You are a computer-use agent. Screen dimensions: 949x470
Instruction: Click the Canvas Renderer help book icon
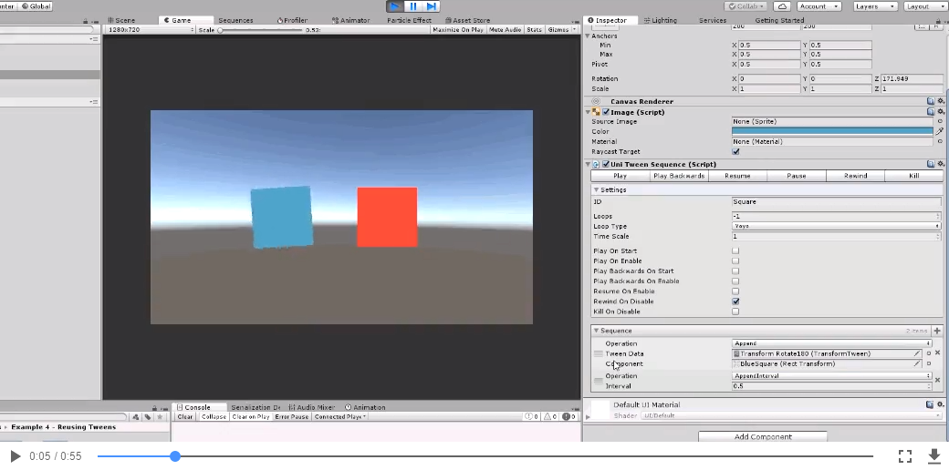(x=931, y=101)
